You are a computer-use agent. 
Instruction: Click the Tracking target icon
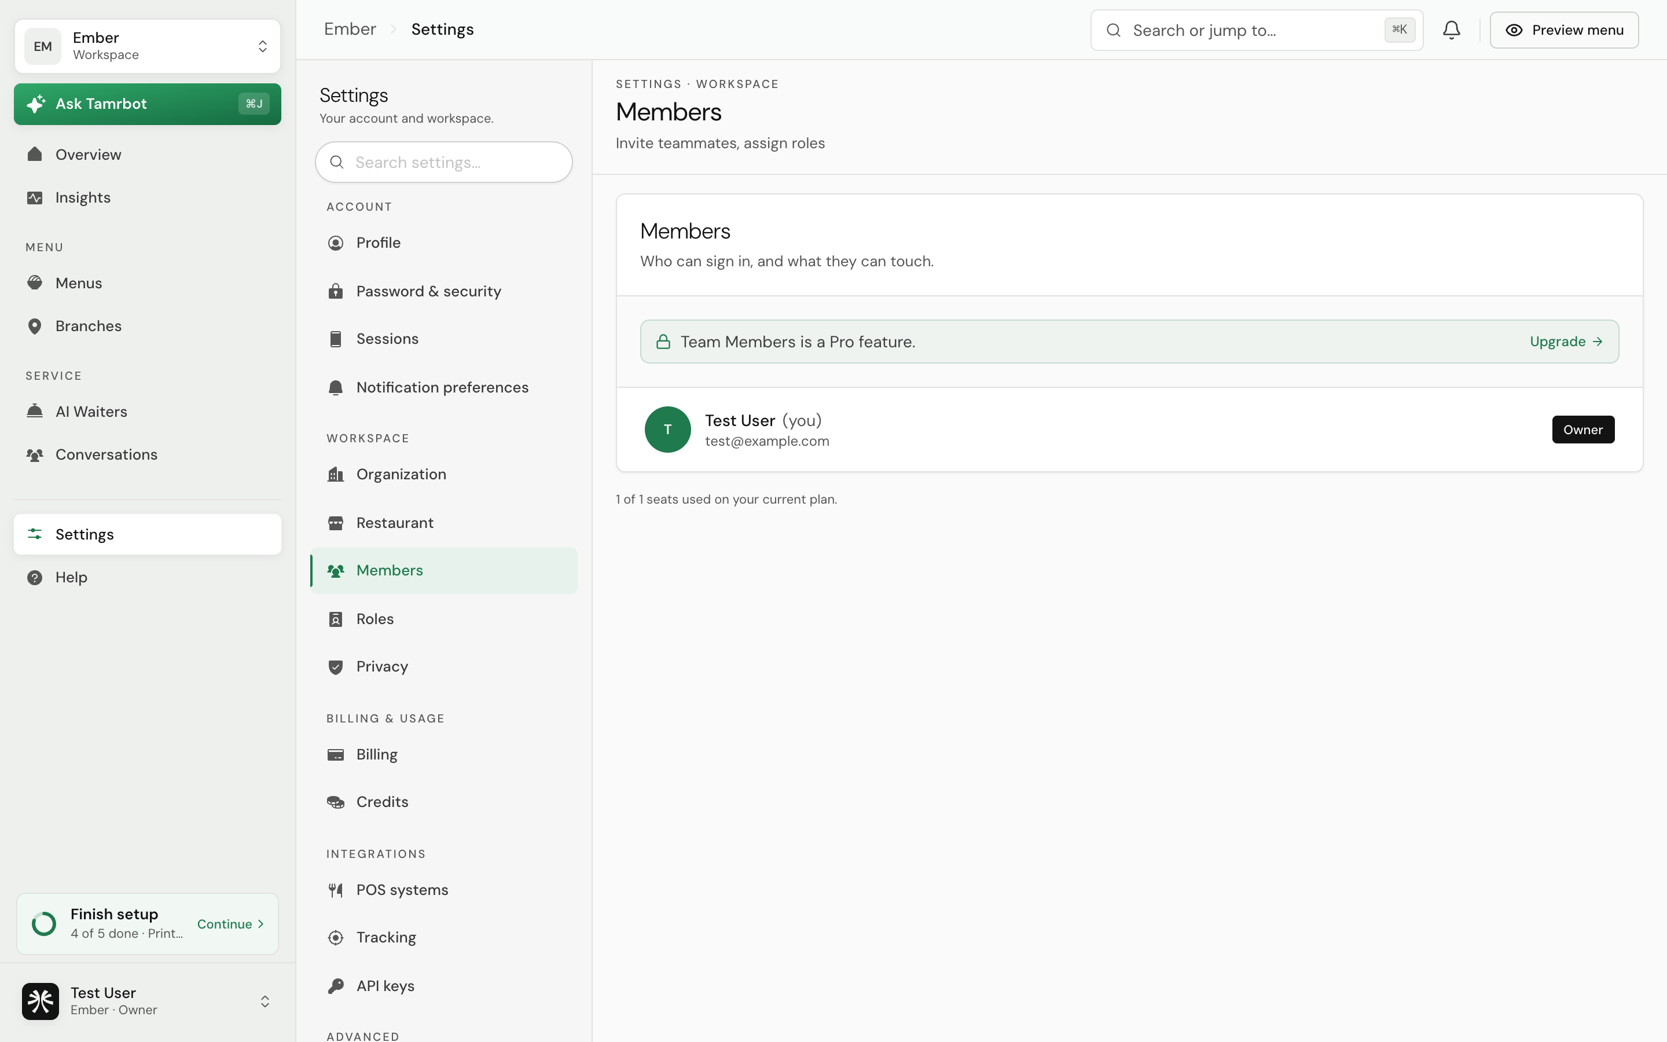click(x=336, y=938)
